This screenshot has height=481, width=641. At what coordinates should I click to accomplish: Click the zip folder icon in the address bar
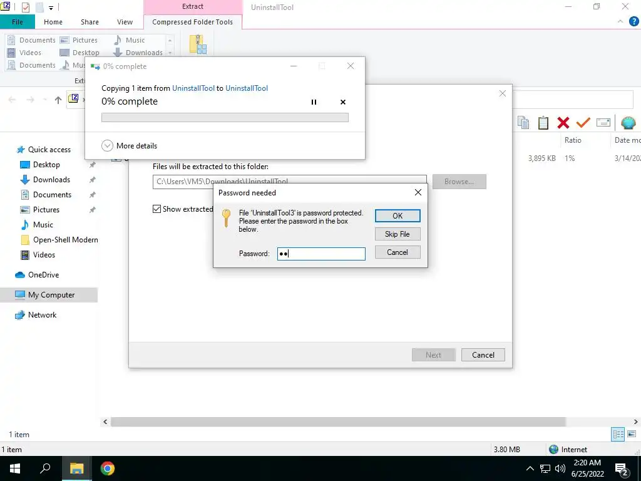click(73, 98)
